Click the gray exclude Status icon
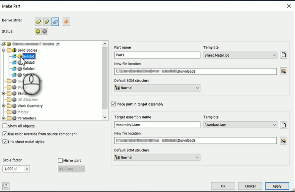295x192 pixels. click(x=45, y=32)
